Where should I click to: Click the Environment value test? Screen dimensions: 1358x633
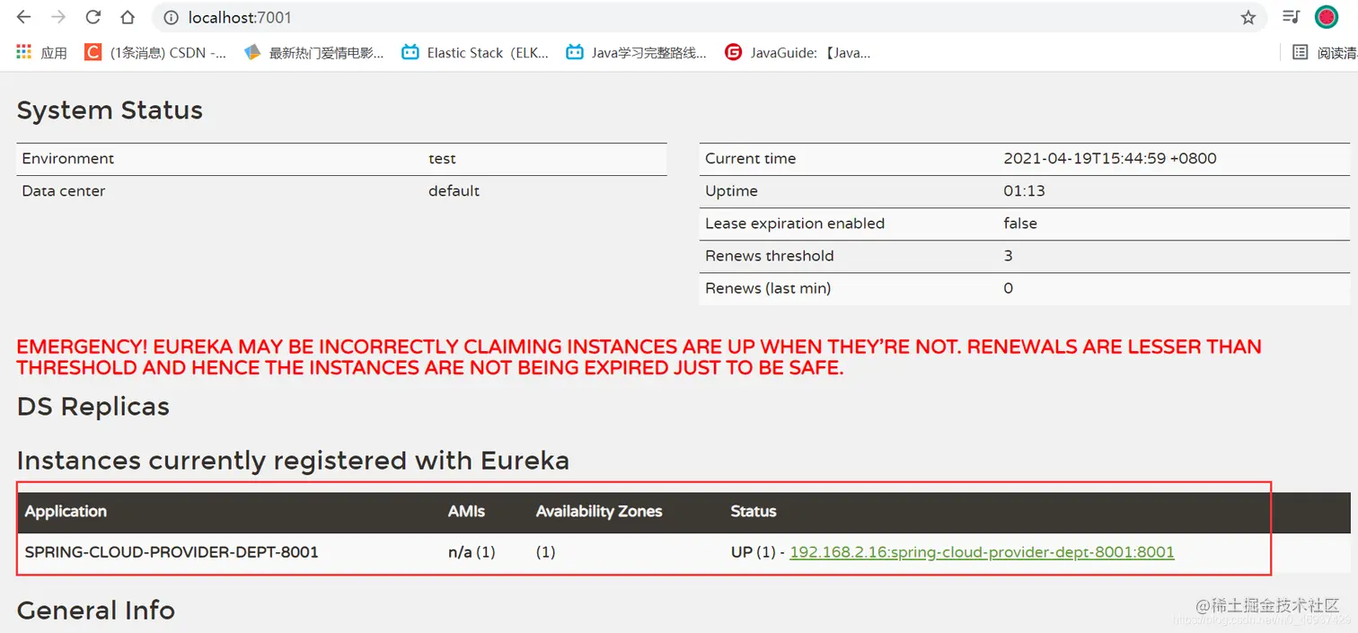click(442, 159)
